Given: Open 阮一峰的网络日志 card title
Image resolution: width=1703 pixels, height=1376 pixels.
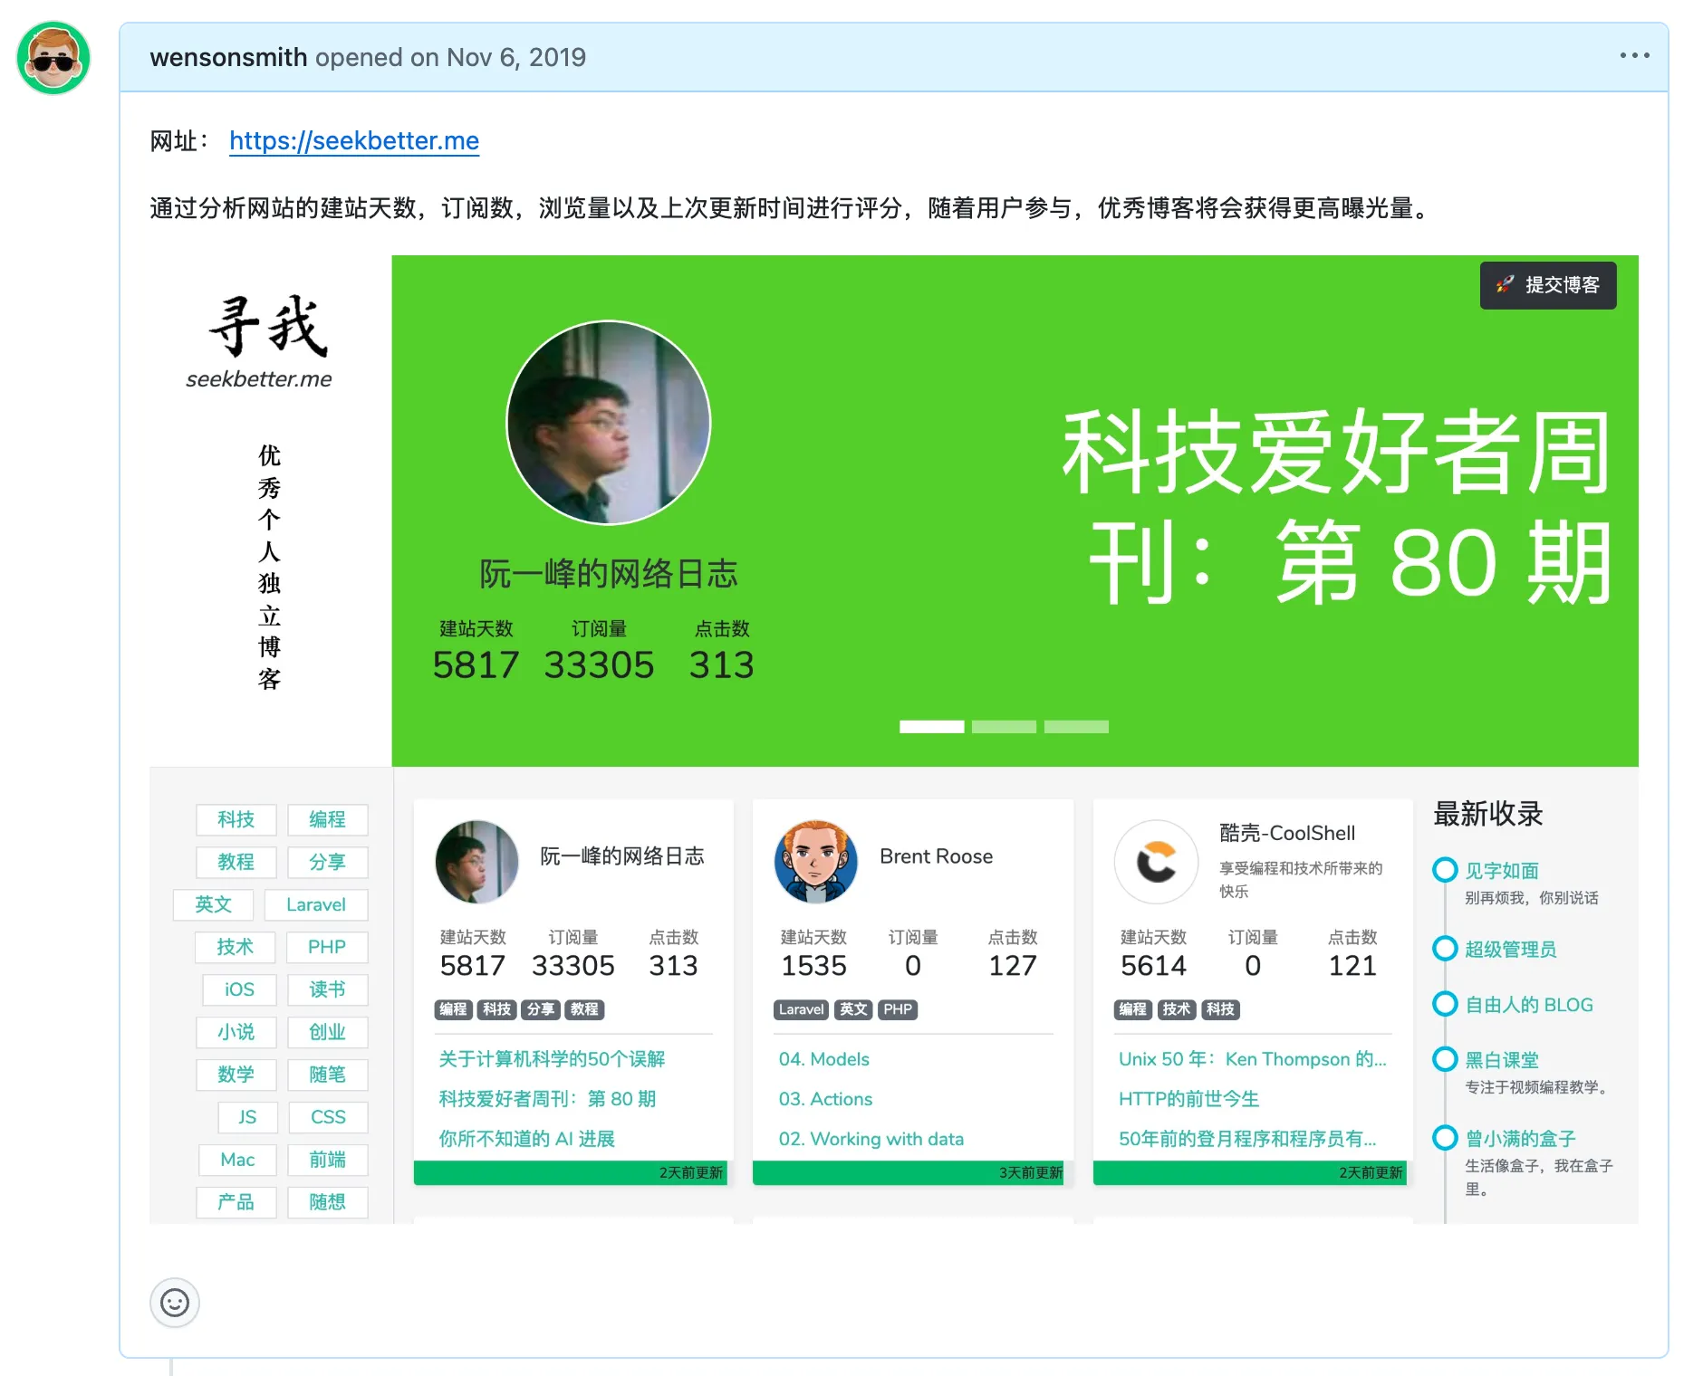Looking at the screenshot, I should pyautogui.click(x=621, y=856).
